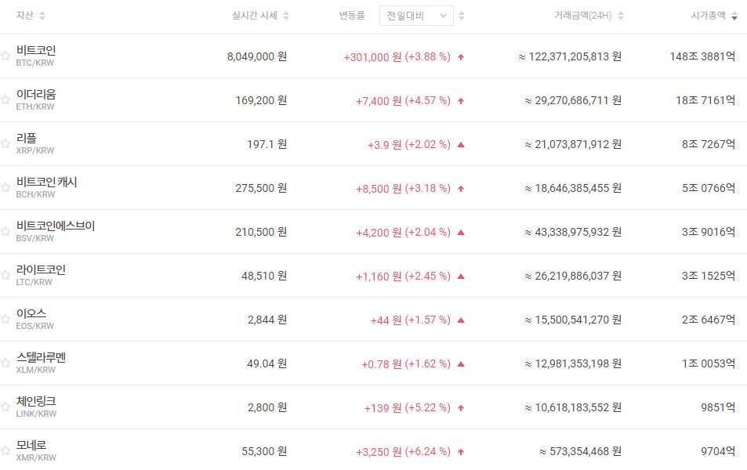Sort by 실시간 시세 column
This screenshot has width=747, height=470.
pos(286,16)
